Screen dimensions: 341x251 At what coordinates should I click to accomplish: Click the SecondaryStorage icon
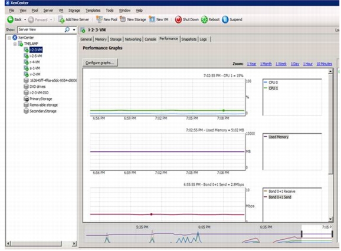click(x=26, y=111)
